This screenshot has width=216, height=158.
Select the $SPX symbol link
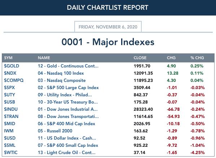9,88
